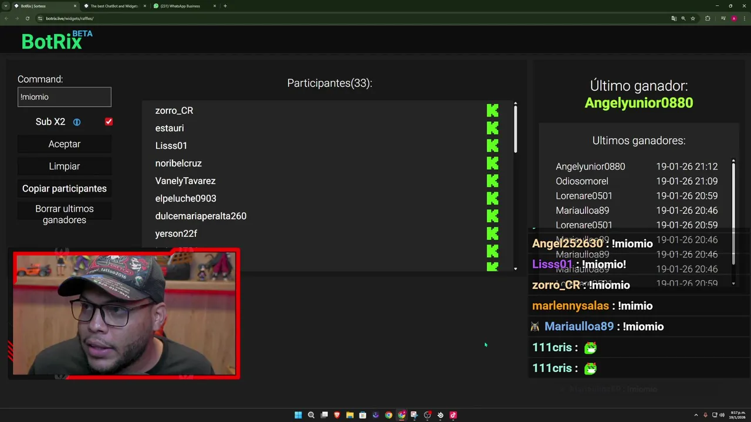Open a new browser tab
751x422 pixels.
(225, 6)
